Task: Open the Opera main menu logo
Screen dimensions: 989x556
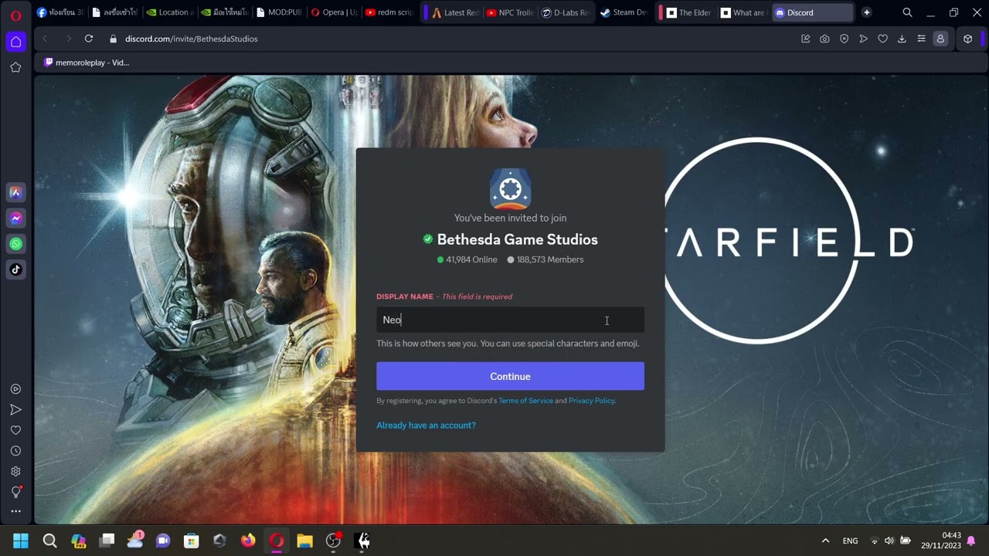Action: pyautogui.click(x=15, y=15)
